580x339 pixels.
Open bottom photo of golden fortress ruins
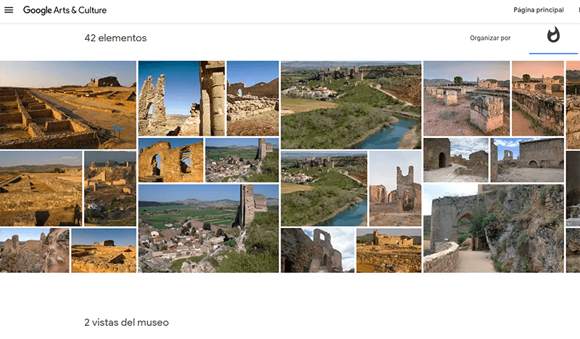pos(389,250)
